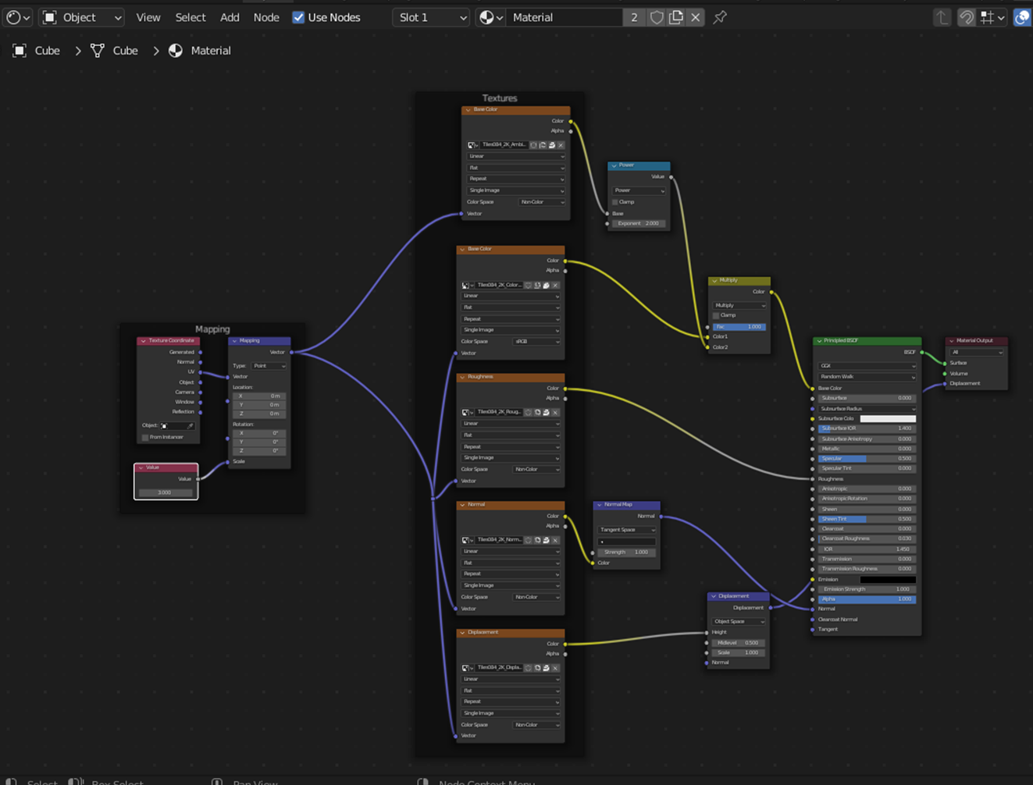Image resolution: width=1033 pixels, height=785 pixels.
Task: Open the Multiply blend type dropdown
Action: pos(739,305)
